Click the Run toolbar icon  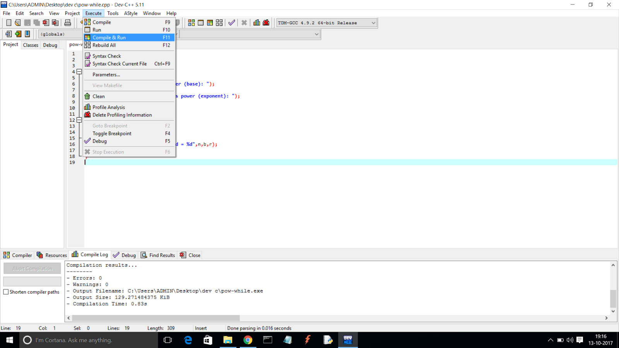pos(200,22)
